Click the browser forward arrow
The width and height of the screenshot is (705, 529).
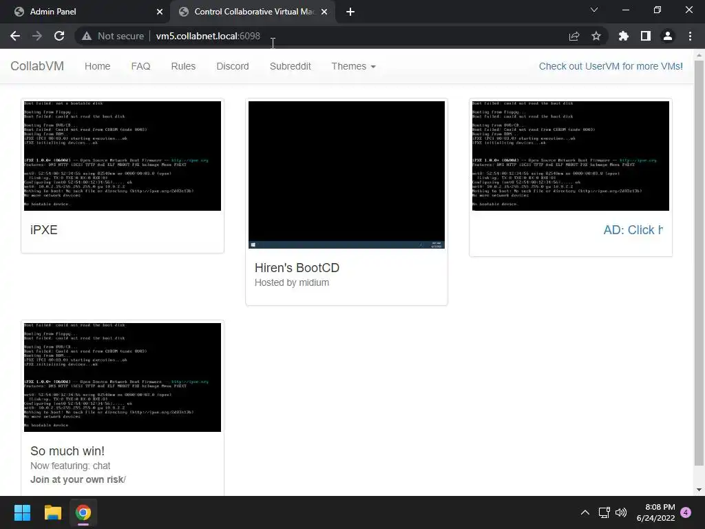point(37,36)
